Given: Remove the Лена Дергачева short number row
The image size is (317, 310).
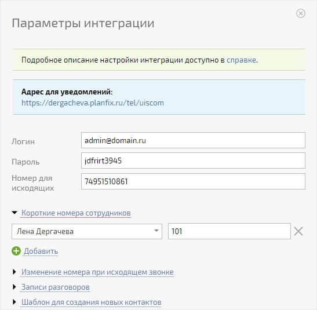Looking at the screenshot, I should pos(298,231).
